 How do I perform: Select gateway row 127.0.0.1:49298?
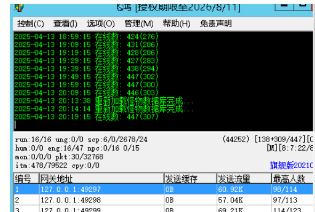pos(163,200)
